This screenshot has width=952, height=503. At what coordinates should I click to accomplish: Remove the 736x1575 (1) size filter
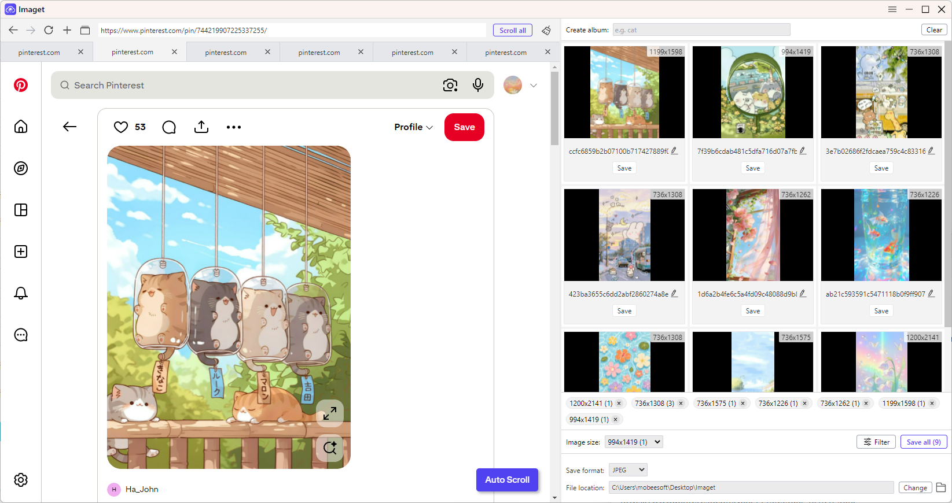tap(743, 404)
